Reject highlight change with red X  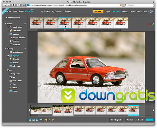148,24
